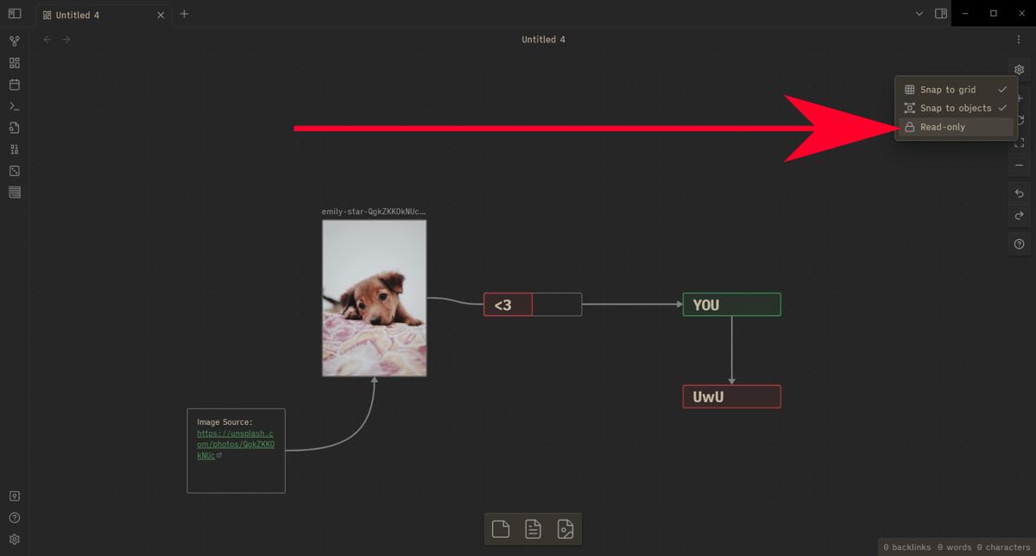Image resolution: width=1036 pixels, height=556 pixels.
Task: Select the Untitled 4 tab
Action: (95, 15)
